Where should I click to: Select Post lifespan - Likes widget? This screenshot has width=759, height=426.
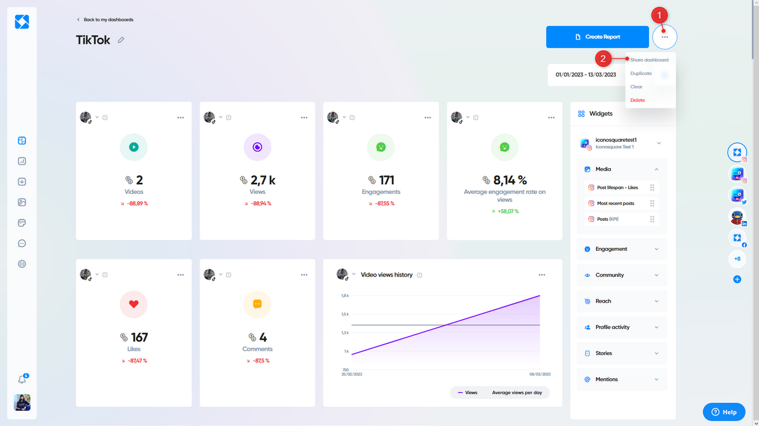[622, 188]
